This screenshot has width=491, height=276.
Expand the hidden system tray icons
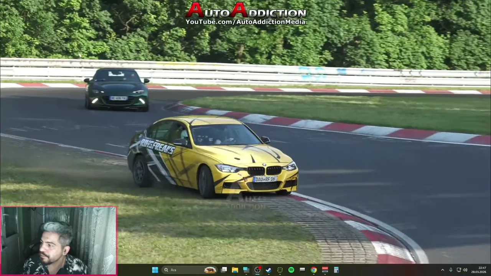pos(442,270)
